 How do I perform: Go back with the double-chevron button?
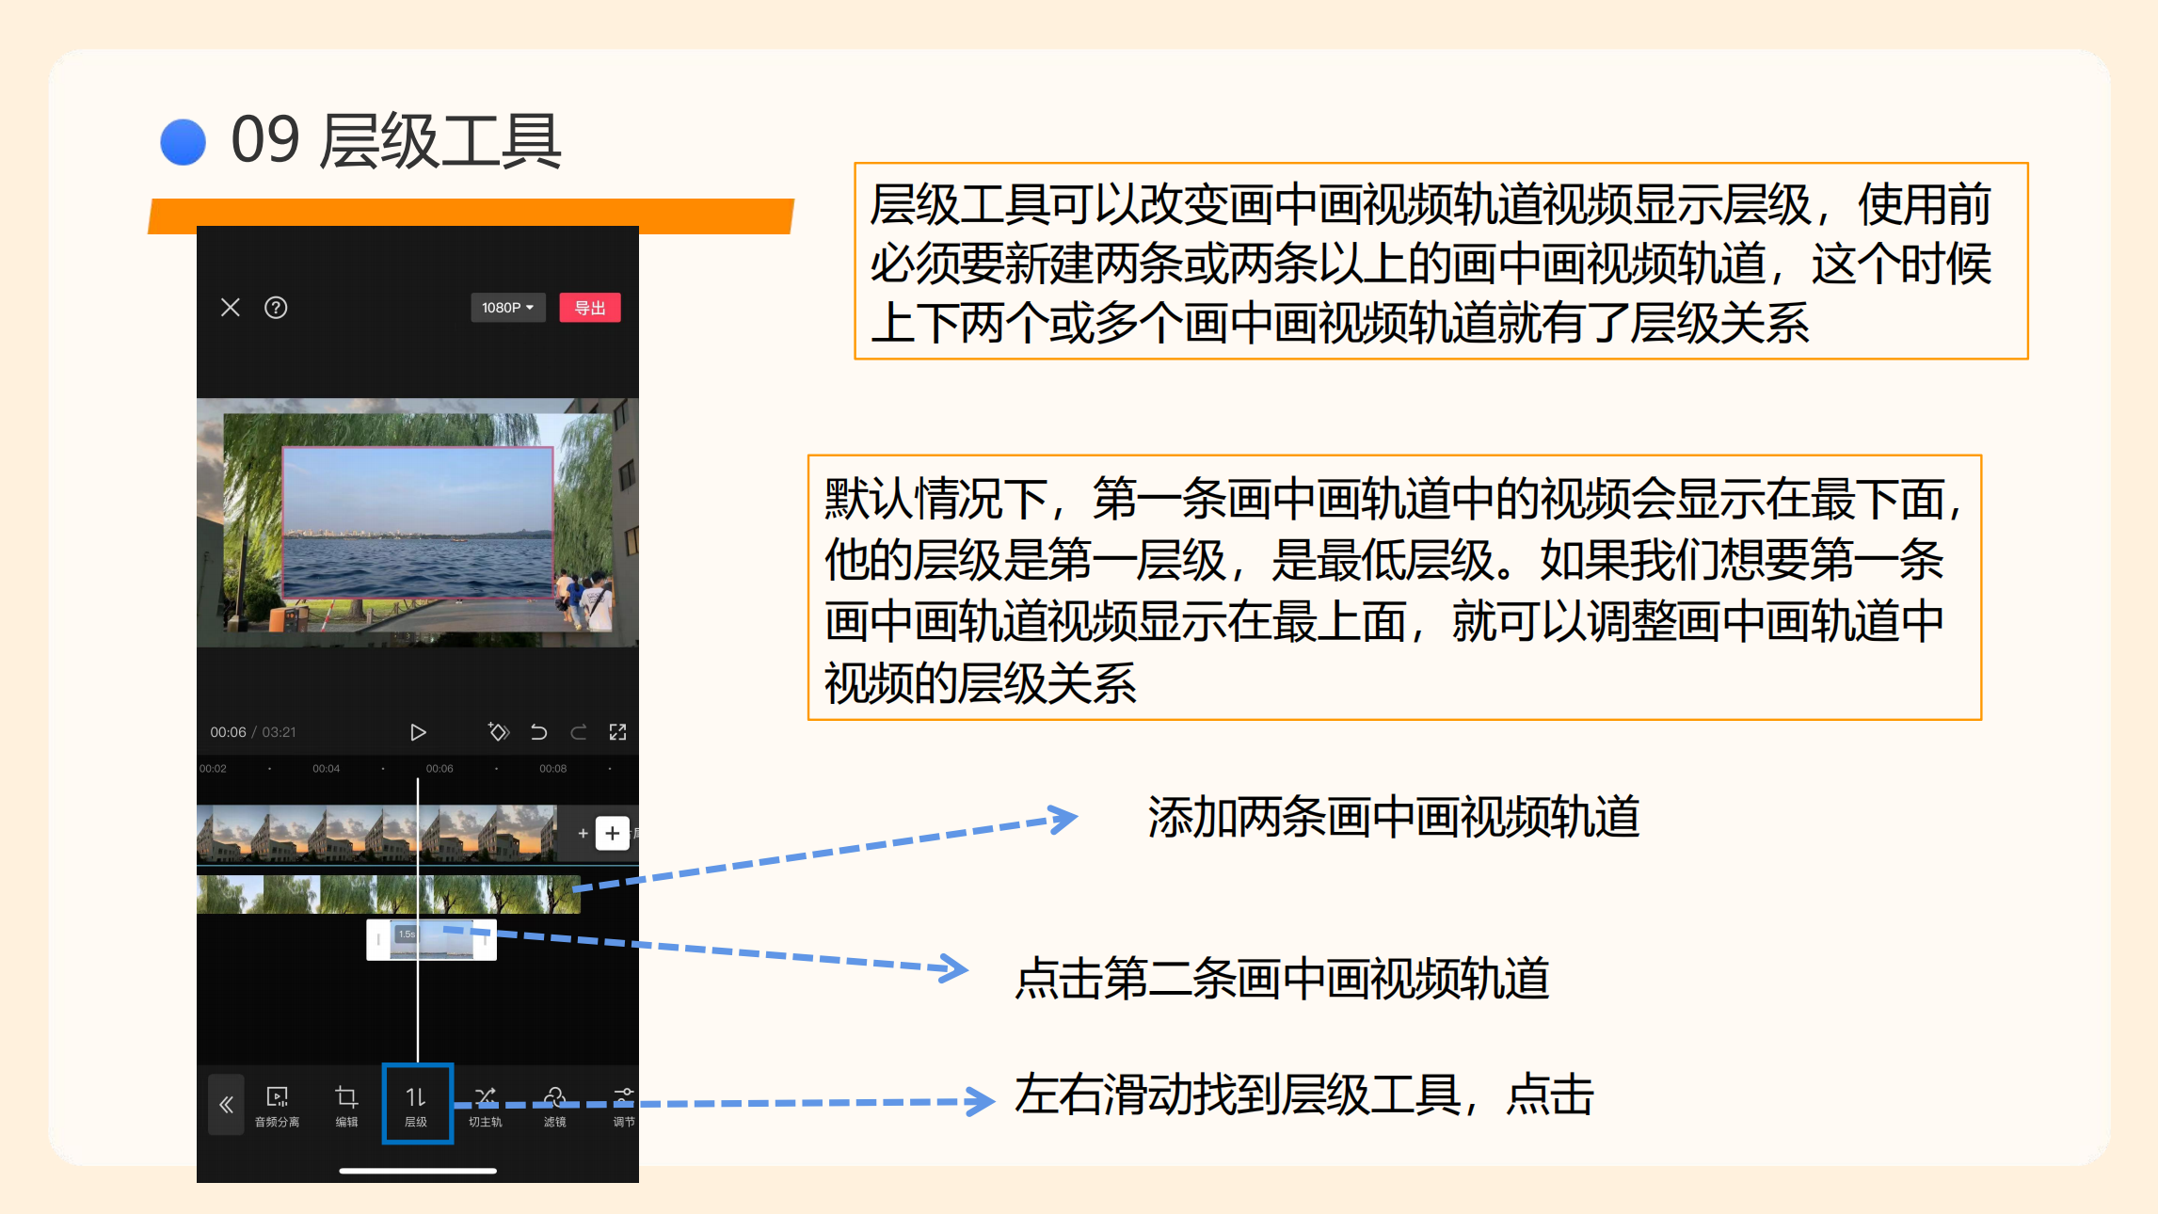click(x=226, y=1105)
